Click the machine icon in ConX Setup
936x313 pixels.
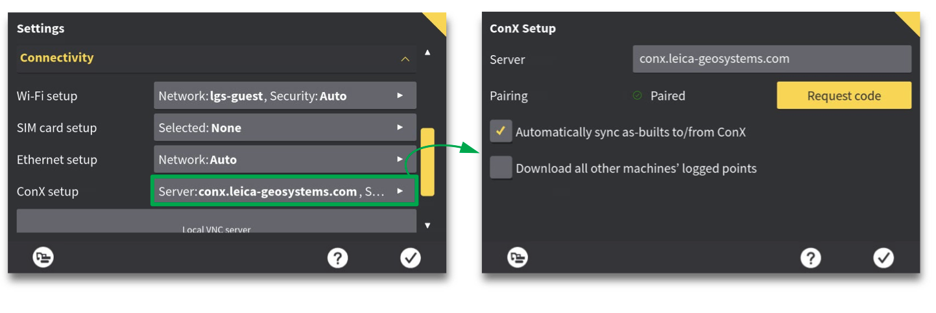coord(517,258)
